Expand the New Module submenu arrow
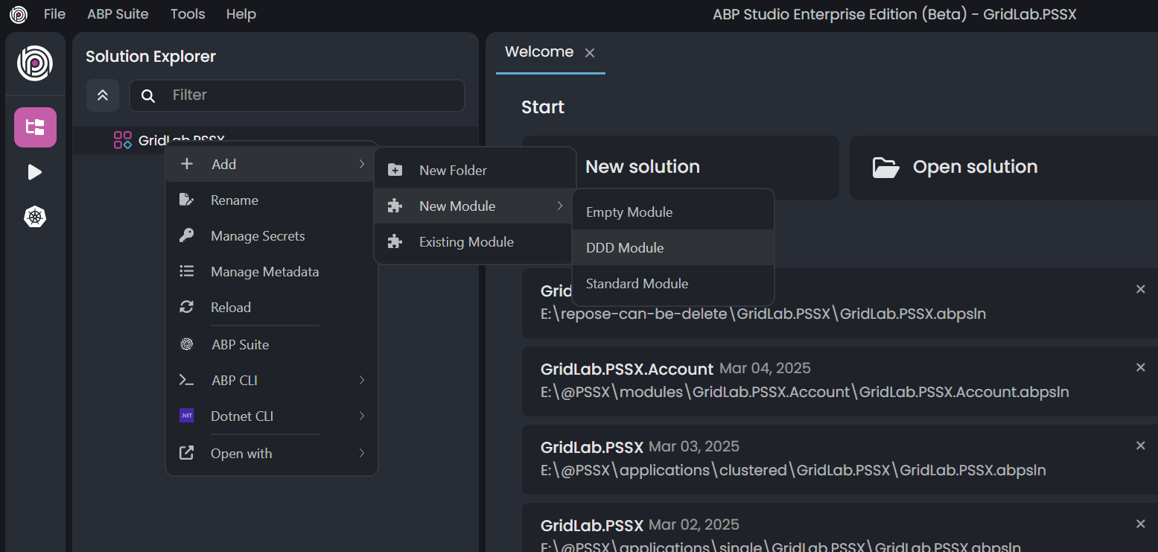The height and width of the screenshot is (552, 1158). click(x=560, y=206)
